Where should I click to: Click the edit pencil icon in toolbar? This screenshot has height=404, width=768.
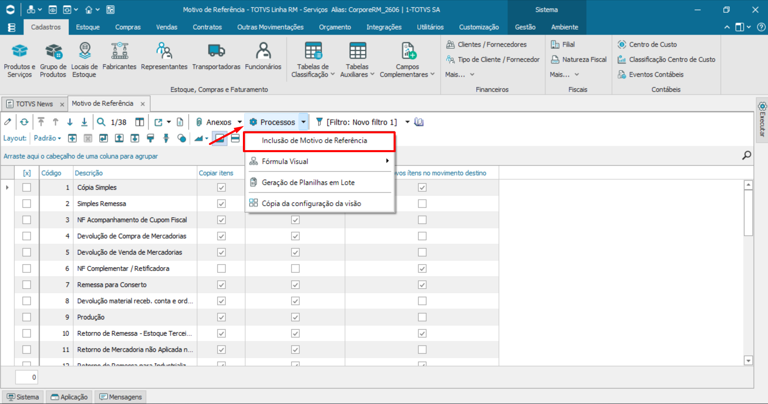tap(8, 122)
